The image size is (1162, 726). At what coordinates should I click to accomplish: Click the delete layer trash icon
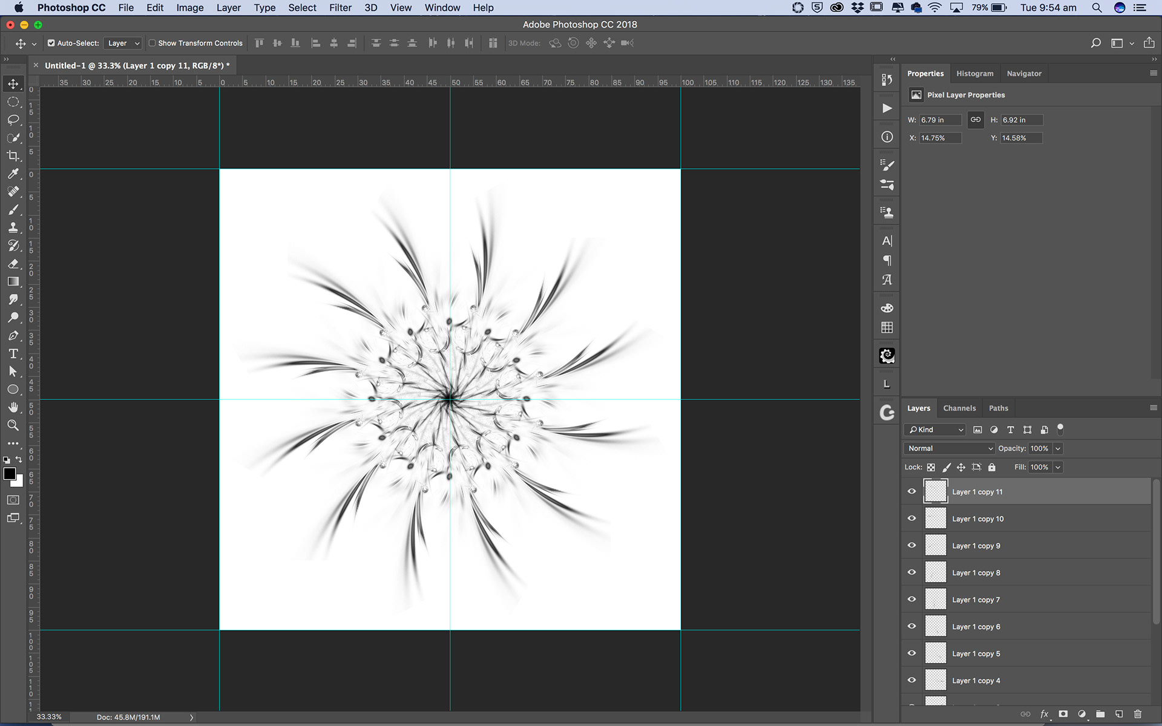1138,714
